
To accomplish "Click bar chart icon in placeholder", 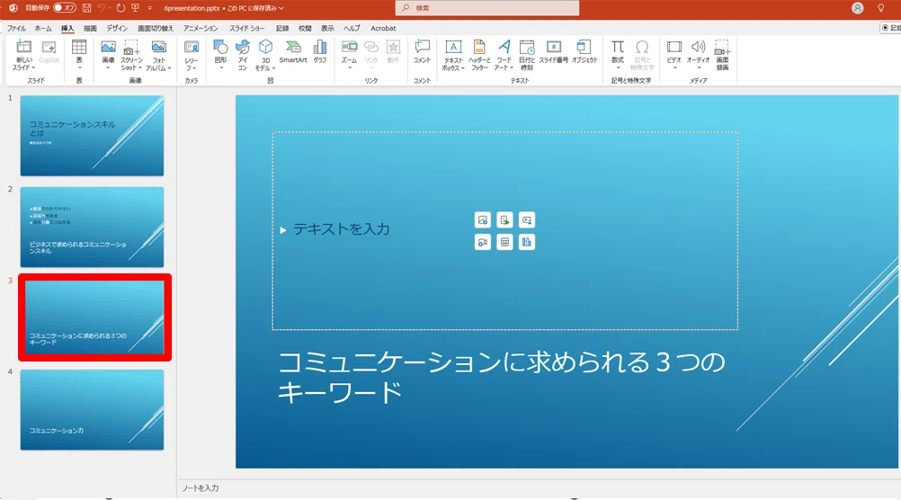I will click(527, 242).
